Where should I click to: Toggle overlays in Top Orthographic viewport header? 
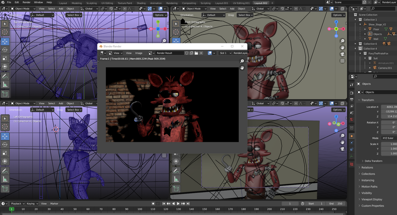click(160, 9)
